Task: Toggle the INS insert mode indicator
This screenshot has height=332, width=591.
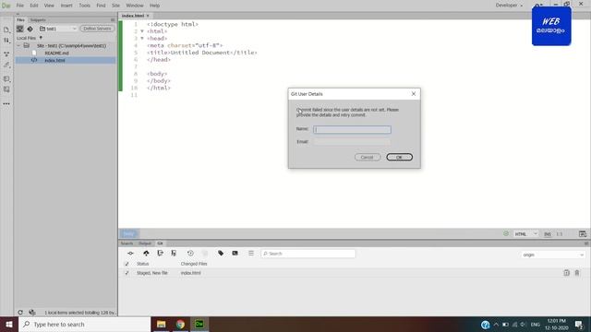Action: pos(548,234)
